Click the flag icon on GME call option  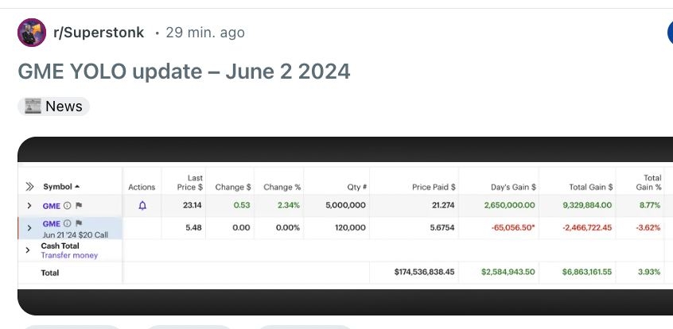79,223
